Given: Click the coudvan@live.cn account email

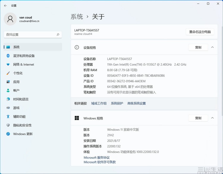Looking at the screenshot, I should click(29, 21).
